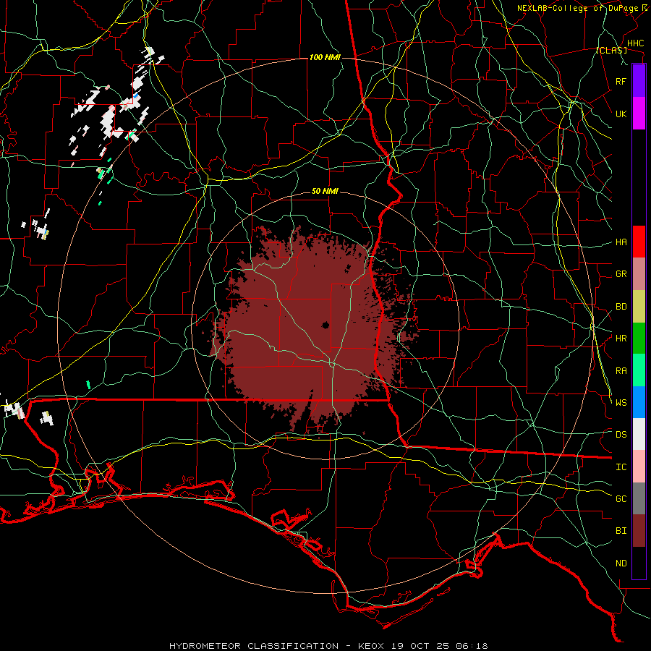The height and width of the screenshot is (651, 651).
Task: Click the "UK" legend label
Action: click(621, 114)
